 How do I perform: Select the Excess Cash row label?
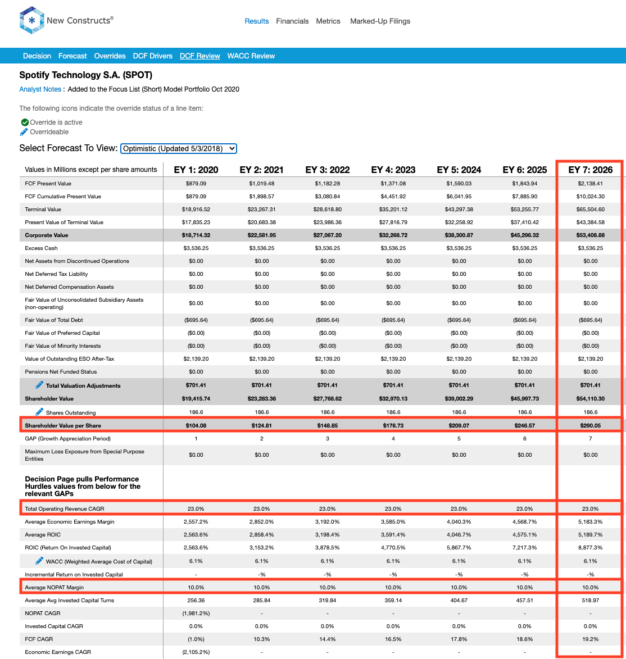click(x=41, y=248)
